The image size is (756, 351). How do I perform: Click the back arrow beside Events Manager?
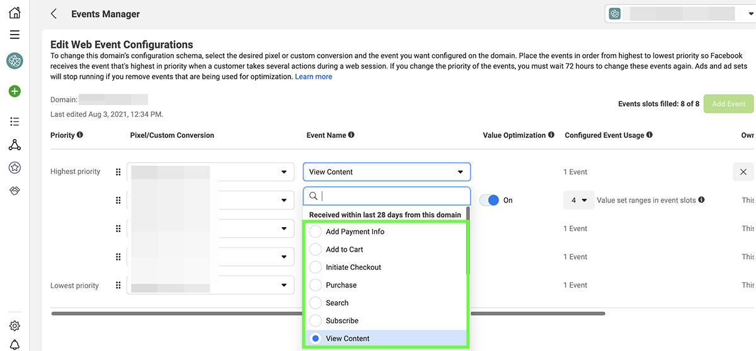pos(54,14)
